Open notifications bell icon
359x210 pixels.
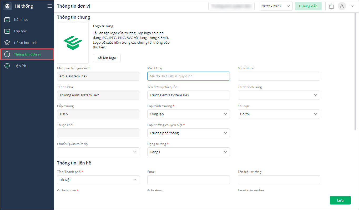point(332,6)
